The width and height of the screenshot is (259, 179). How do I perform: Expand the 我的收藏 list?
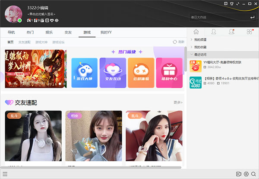pos(201,47)
